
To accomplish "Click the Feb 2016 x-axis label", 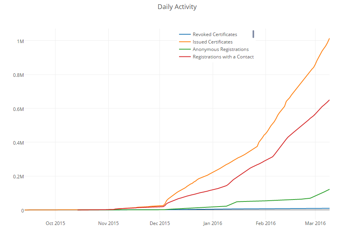I will [265, 223].
